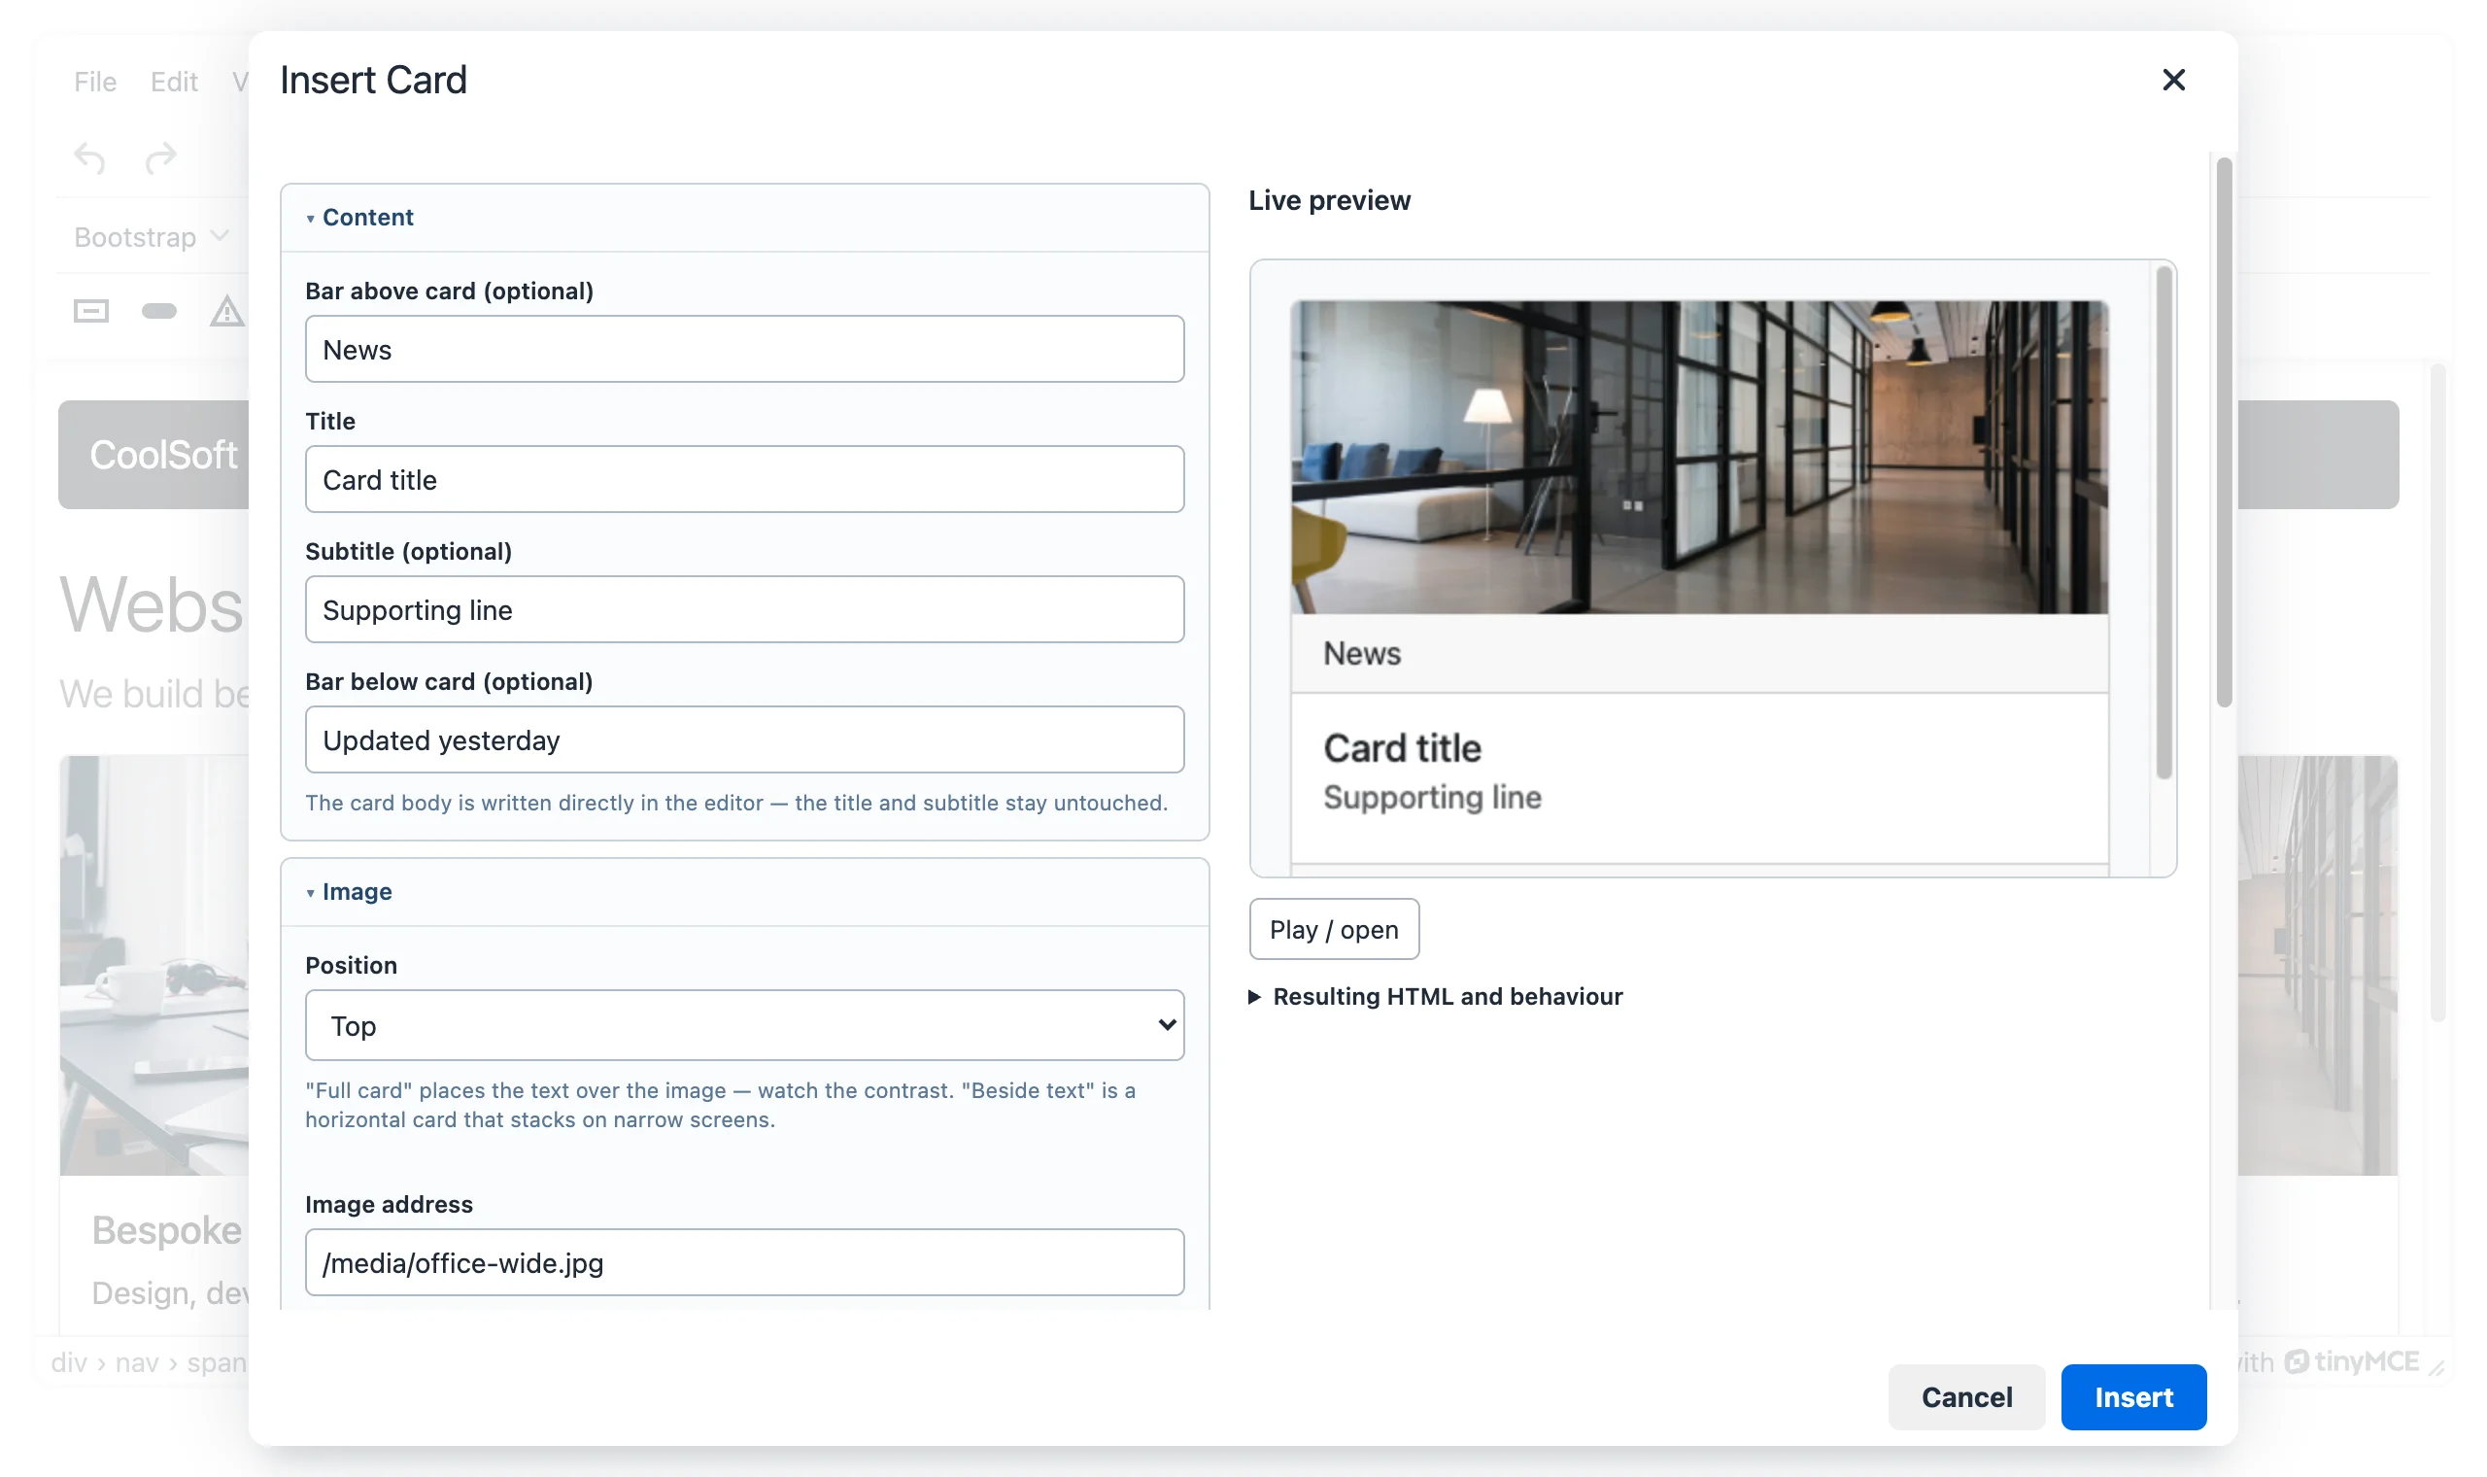Click the redo arrow icon
2487x1477 pixels.
pyautogui.click(x=160, y=157)
